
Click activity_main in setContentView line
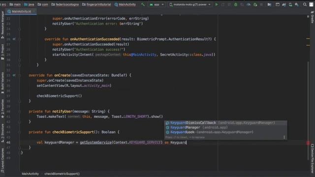pyautogui.click(x=97, y=86)
